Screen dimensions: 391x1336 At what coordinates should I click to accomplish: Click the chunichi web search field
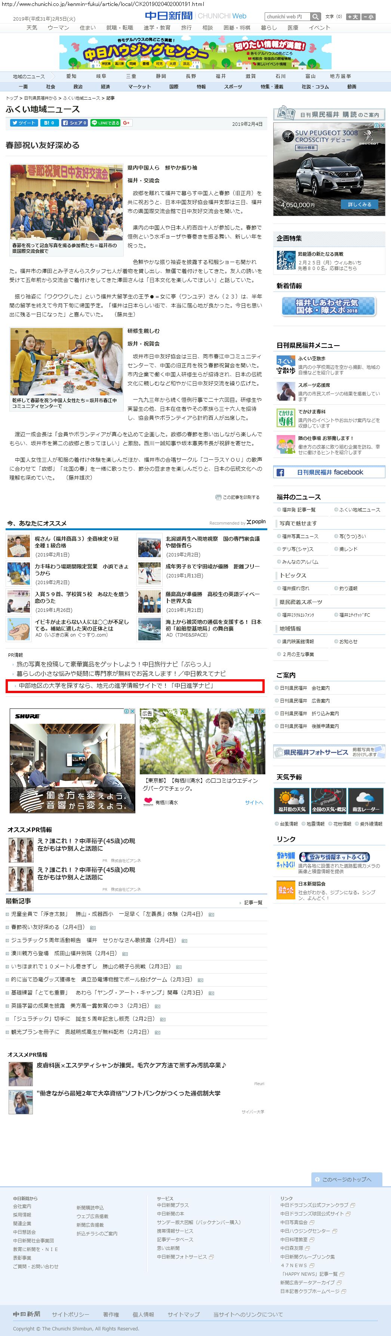pos(287,16)
